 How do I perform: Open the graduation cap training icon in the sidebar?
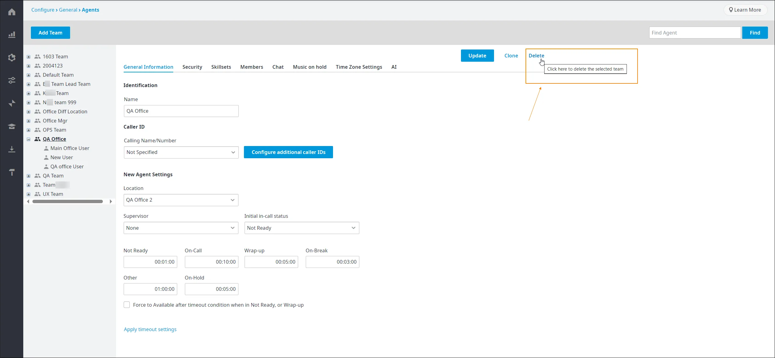(12, 126)
